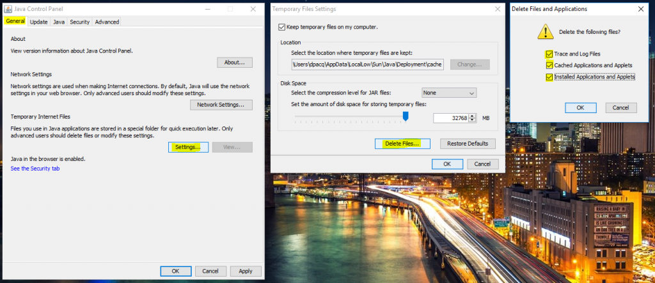Click the greyed View... button
This screenshot has height=283, width=655.
(232, 147)
